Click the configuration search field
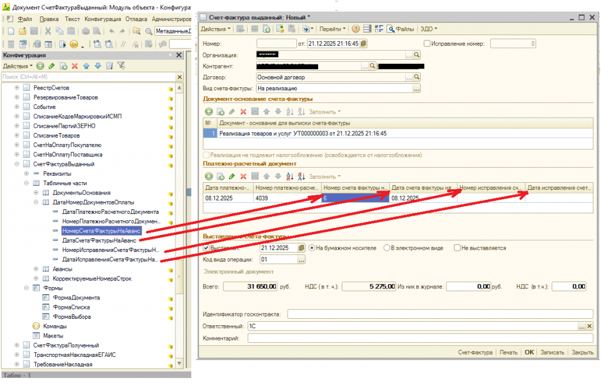The image size is (601, 385). [89, 77]
